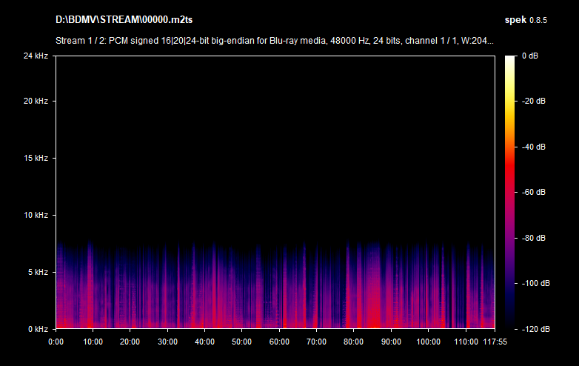Image resolution: width=579 pixels, height=366 pixels.
Task: Select the 10 kHz frequency axis label
Action: (36, 215)
